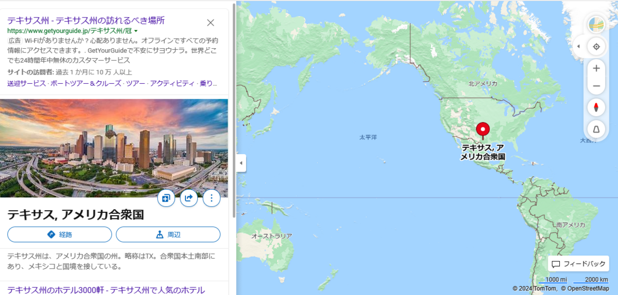Locate me with the target icon
This screenshot has height=295, width=618.
596,47
